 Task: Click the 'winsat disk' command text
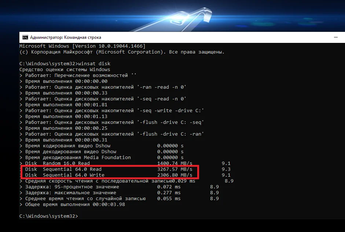[x=89, y=63]
